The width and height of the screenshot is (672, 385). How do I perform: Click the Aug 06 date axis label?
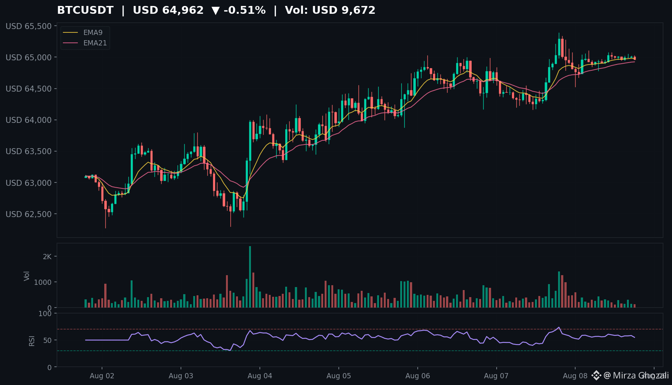[x=418, y=376]
